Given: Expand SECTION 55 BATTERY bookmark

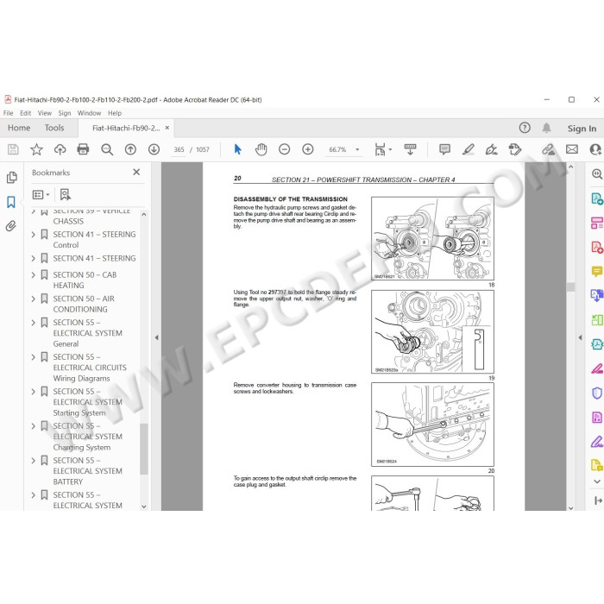Looking at the screenshot, I should point(33,460).
